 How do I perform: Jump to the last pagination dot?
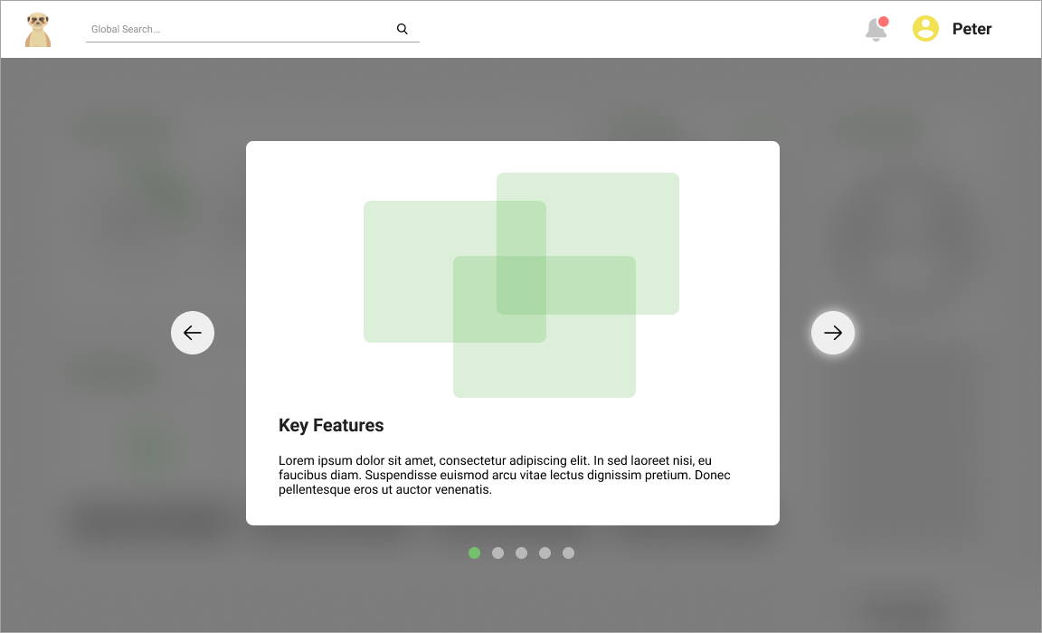(568, 553)
